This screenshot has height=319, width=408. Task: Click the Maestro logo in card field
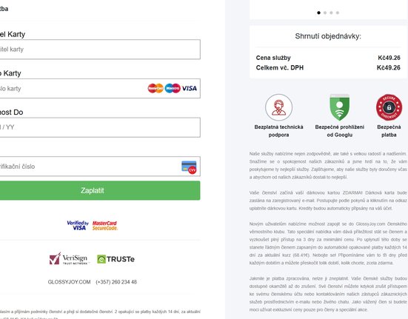tap(173, 88)
